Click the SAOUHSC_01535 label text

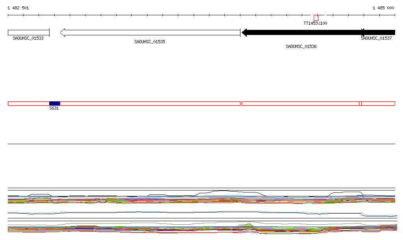150,42
